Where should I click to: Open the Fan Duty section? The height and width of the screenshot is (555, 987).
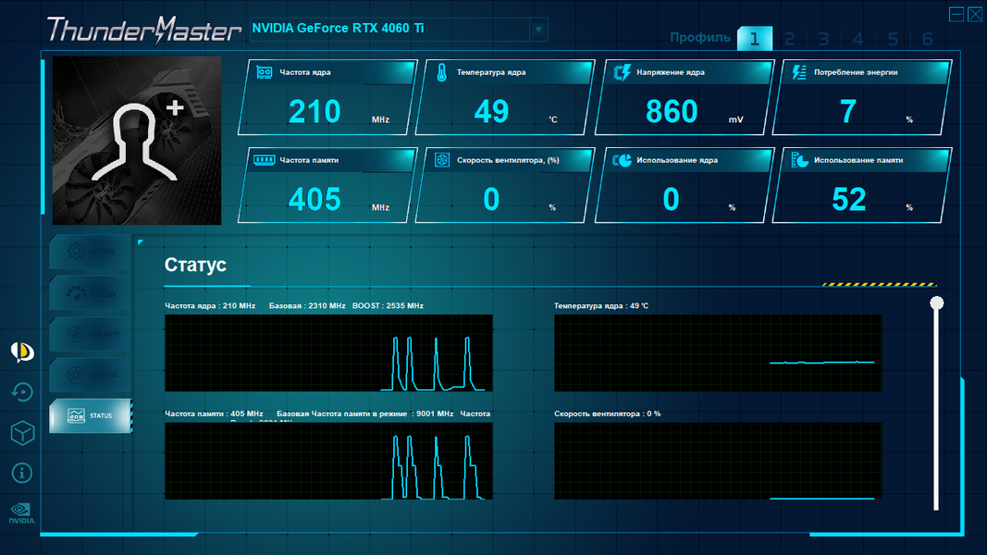tap(90, 334)
